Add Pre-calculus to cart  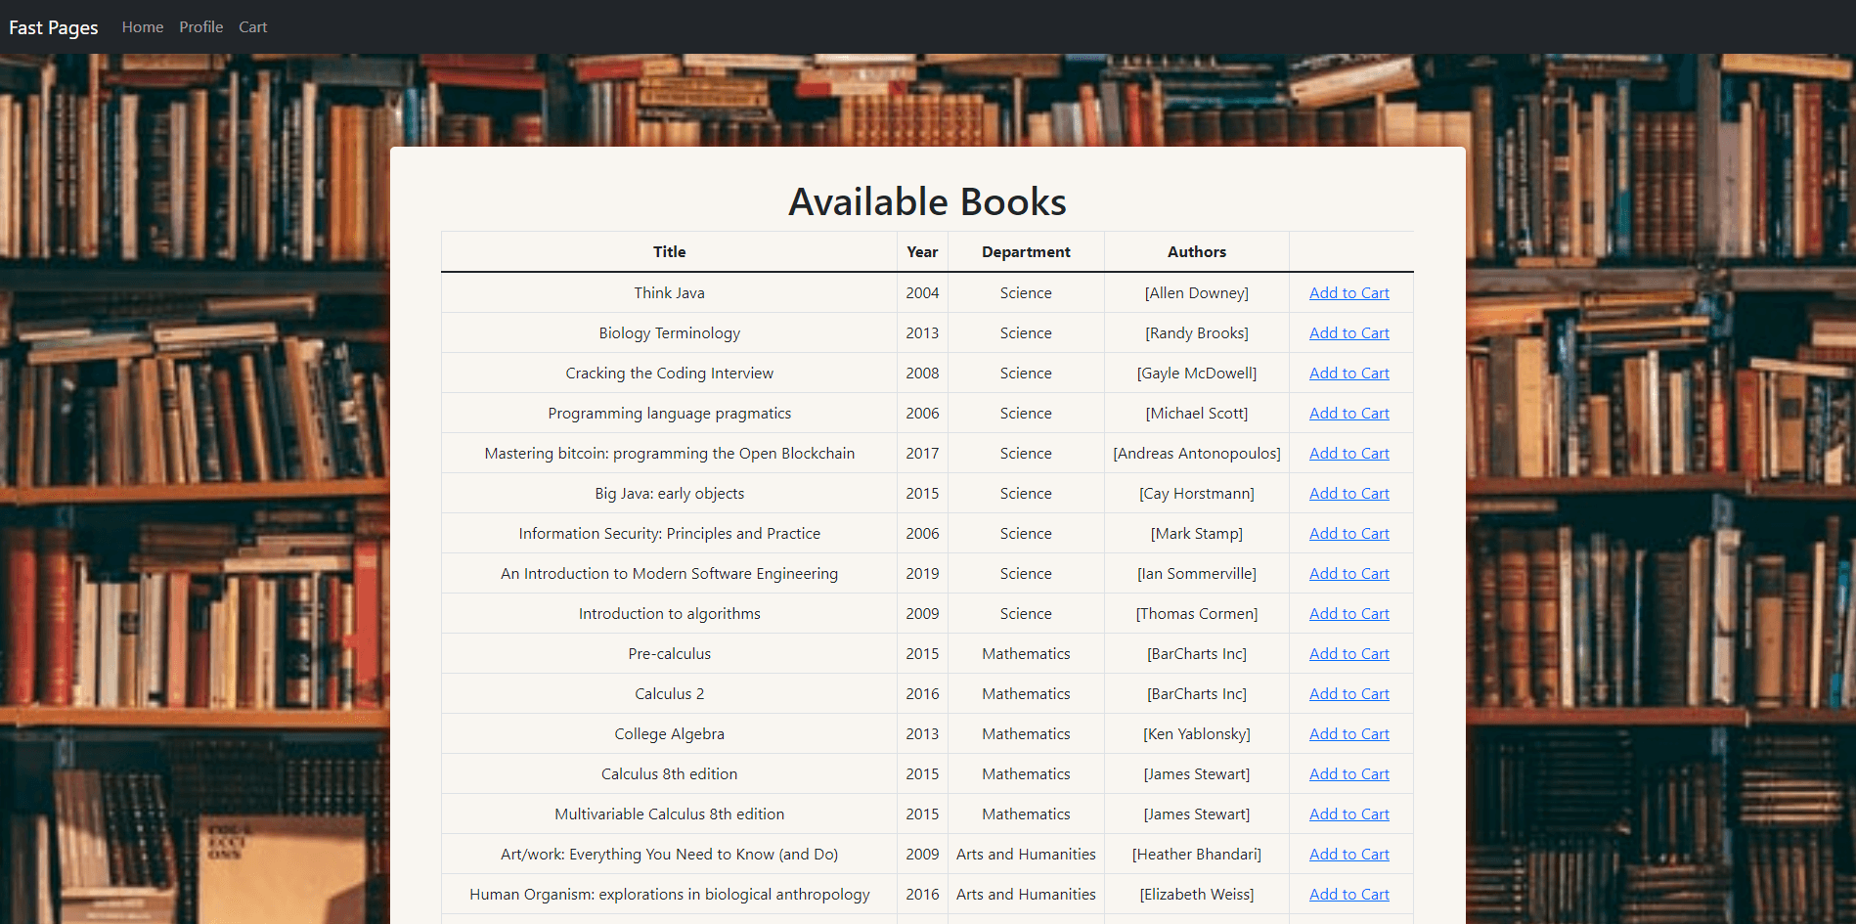click(1348, 653)
